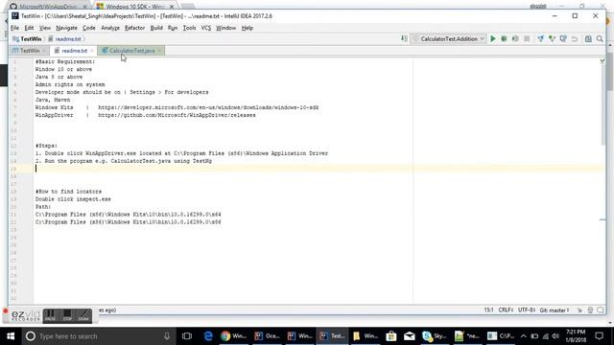Change UTF-8 file encoding in status bar
The height and width of the screenshot is (345, 614).
click(527, 310)
